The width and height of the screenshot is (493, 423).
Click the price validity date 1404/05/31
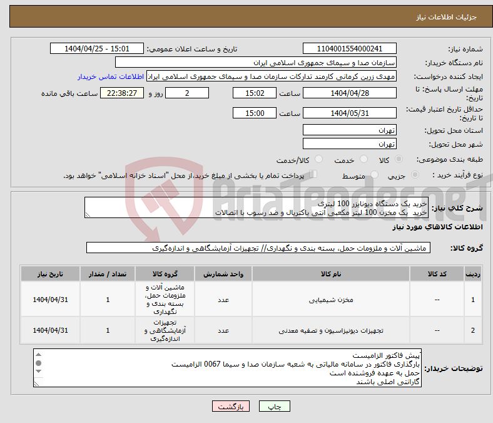click(x=349, y=113)
